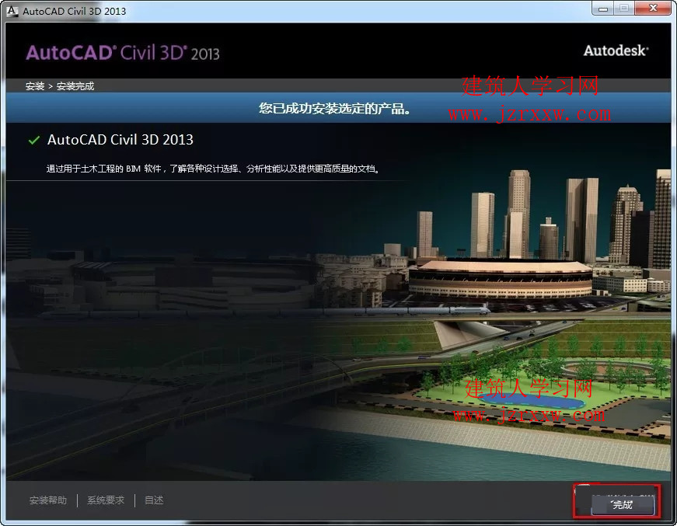
Task: Click the 完成 (Finish) button
Action: (x=622, y=504)
